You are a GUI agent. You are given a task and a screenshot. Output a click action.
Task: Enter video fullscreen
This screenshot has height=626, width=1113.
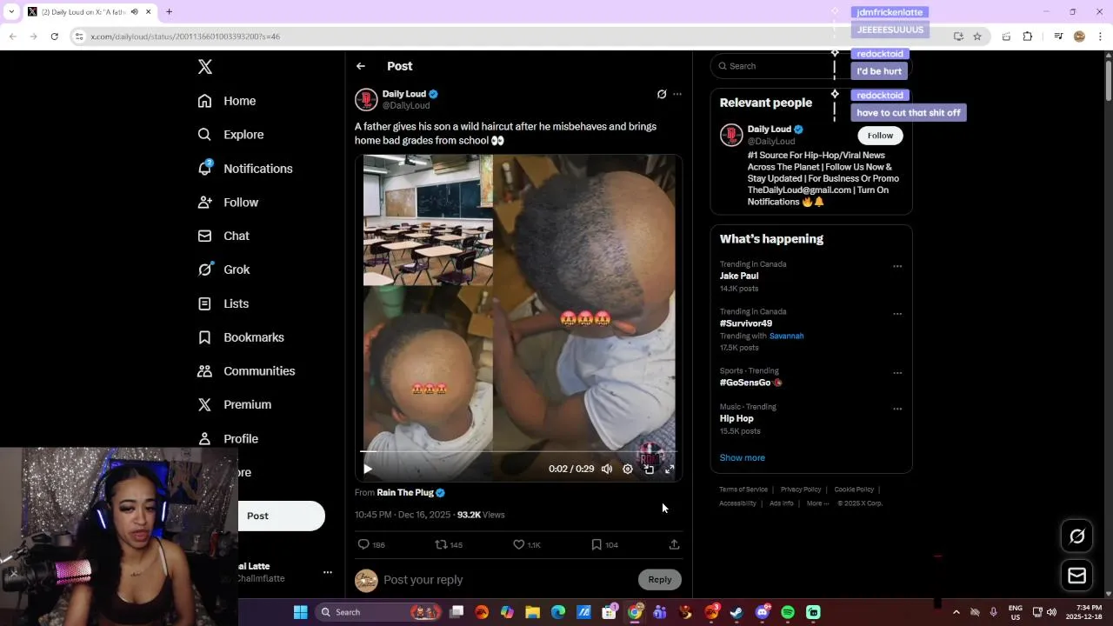tap(670, 469)
